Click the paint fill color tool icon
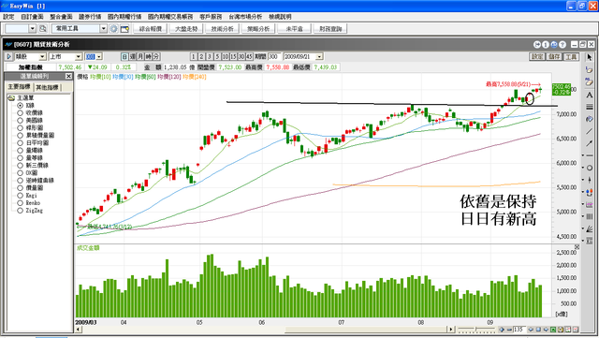 click(590, 119)
